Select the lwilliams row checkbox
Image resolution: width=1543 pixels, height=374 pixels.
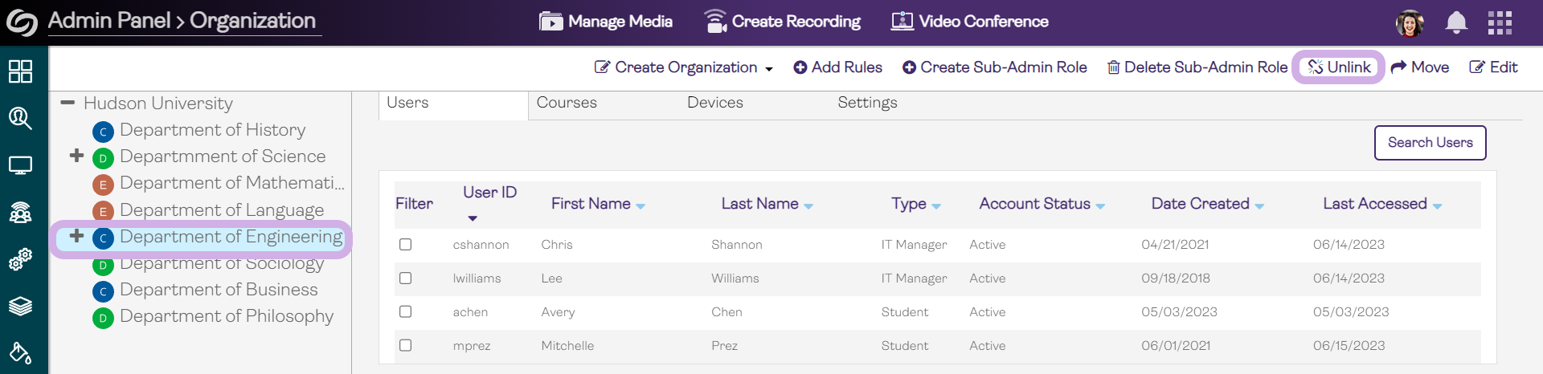coord(406,278)
